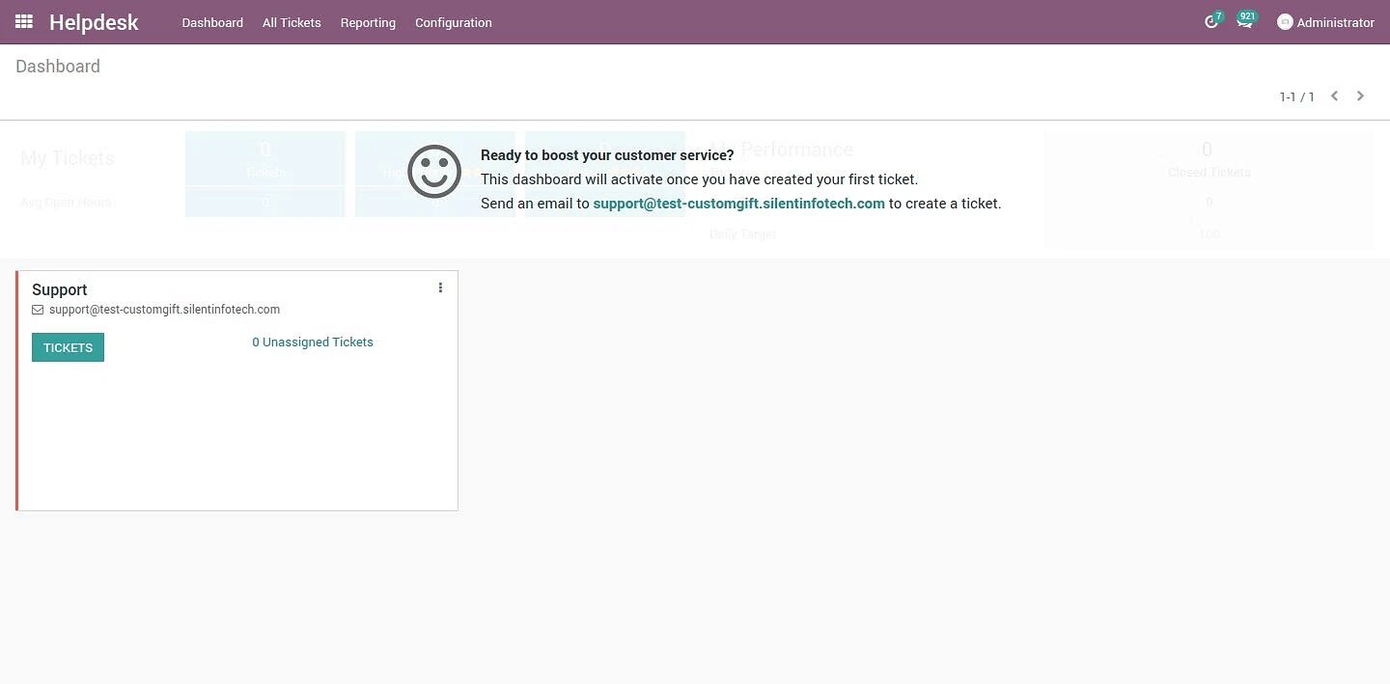Click the smiley face icon in the banner
Viewport: 1390px width, 684px height.
pos(434,172)
